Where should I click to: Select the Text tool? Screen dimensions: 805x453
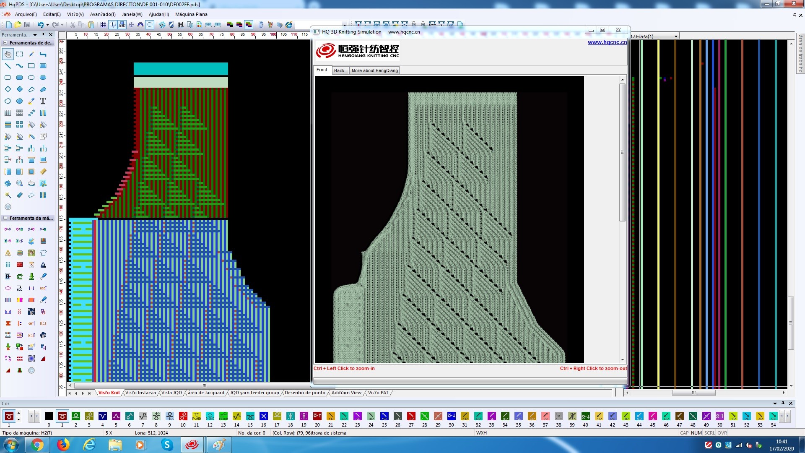point(43,101)
